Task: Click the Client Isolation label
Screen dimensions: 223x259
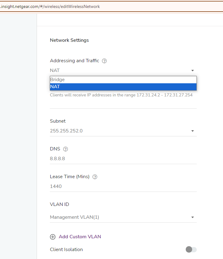Action: [x=66, y=250]
